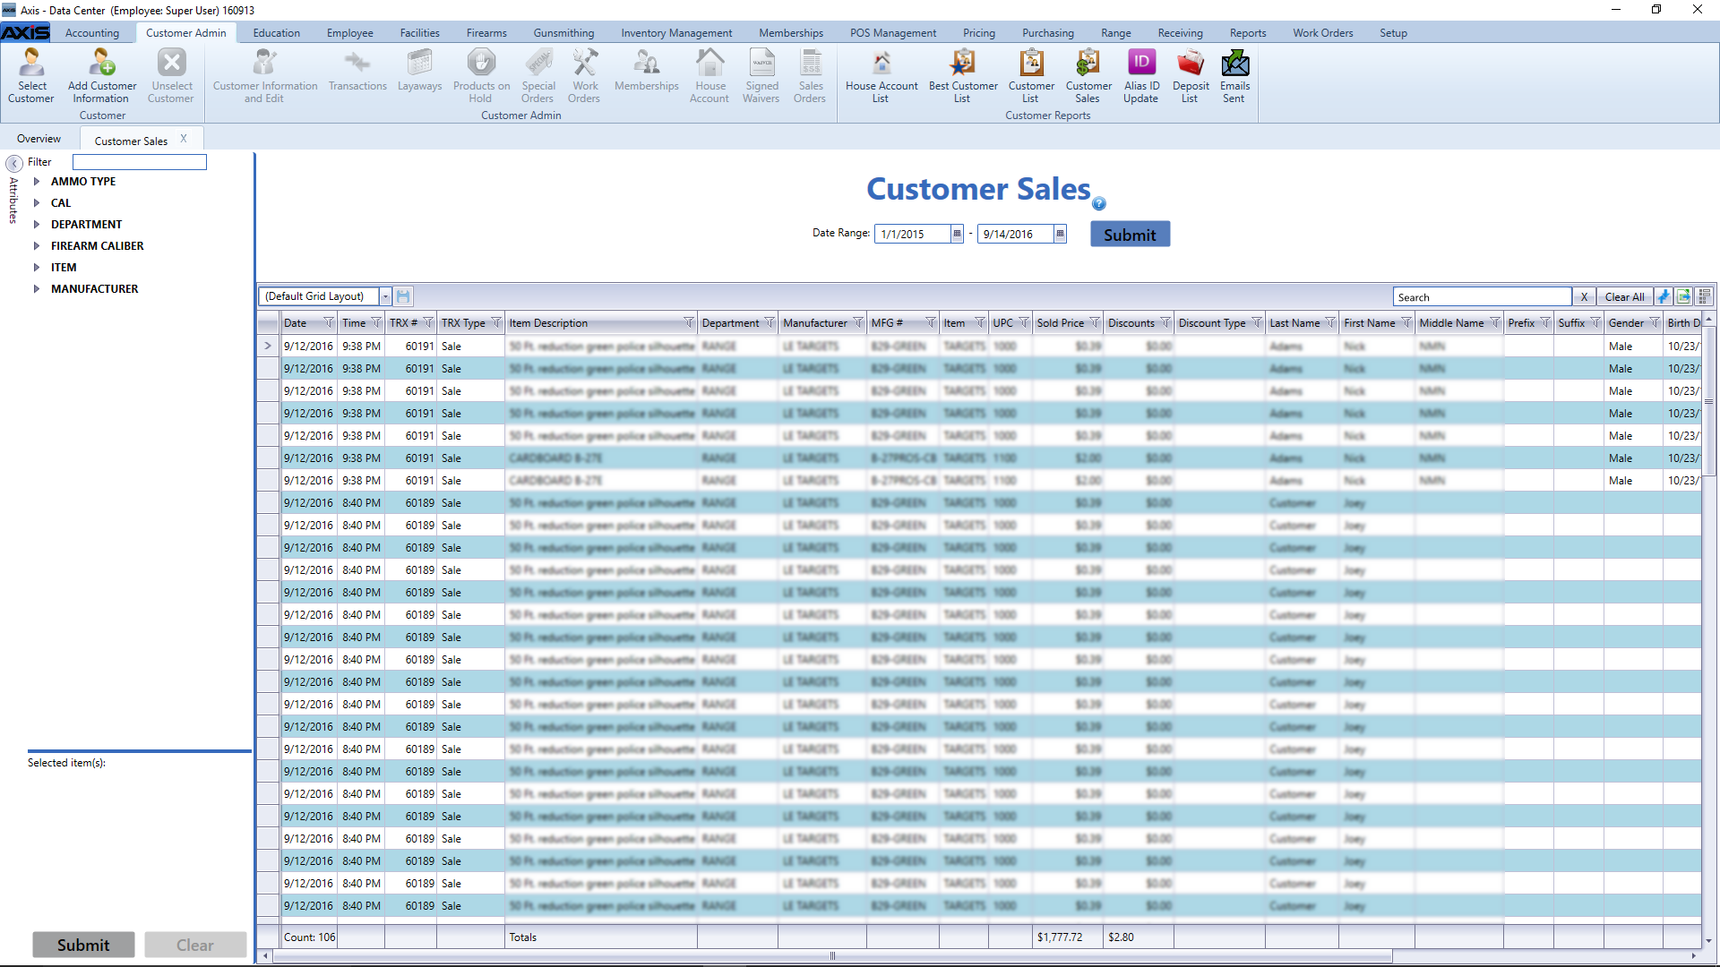Viewport: 1720px width, 967px height.
Task: Click Submit next to the date range
Action: (x=1130, y=235)
